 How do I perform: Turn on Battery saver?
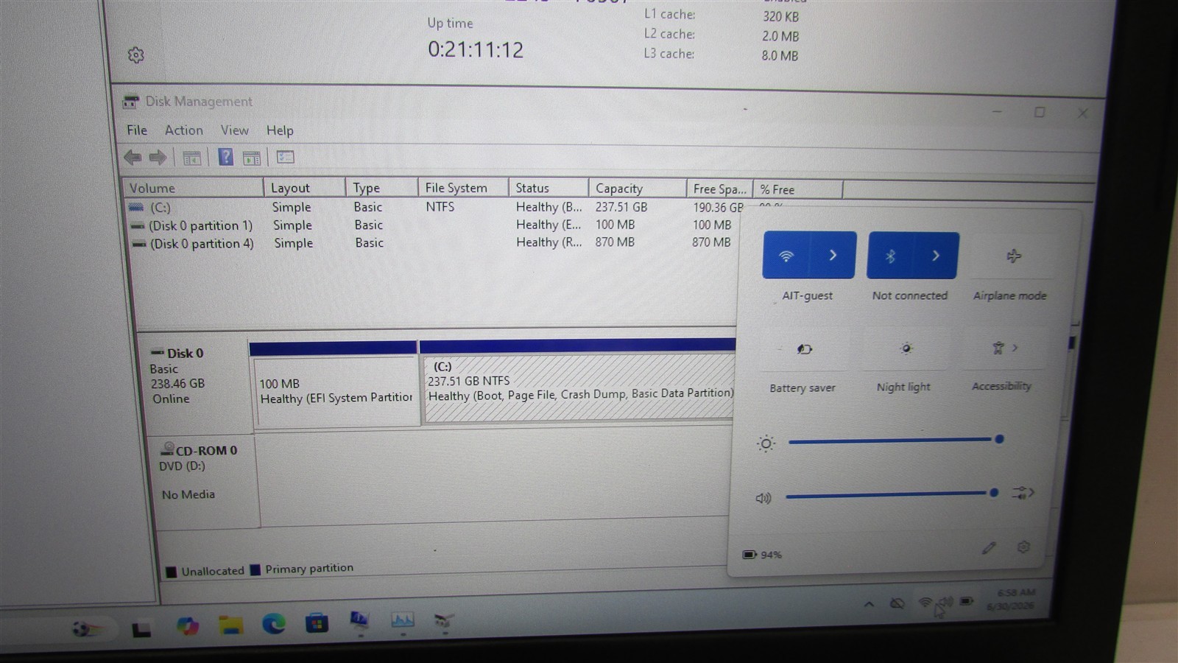(x=804, y=349)
